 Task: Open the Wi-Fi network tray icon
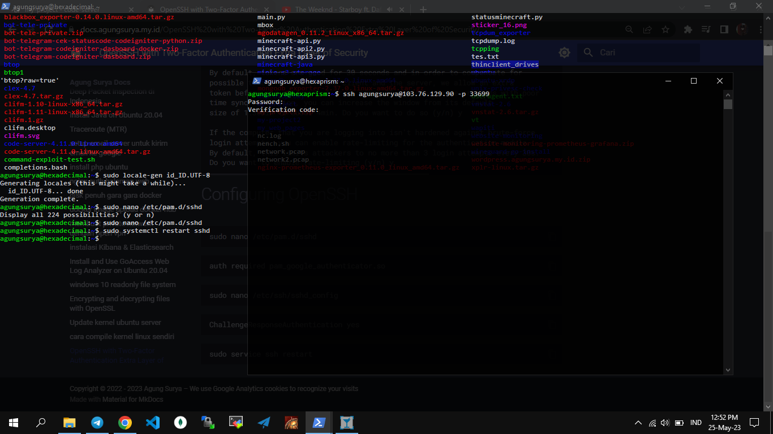652,423
